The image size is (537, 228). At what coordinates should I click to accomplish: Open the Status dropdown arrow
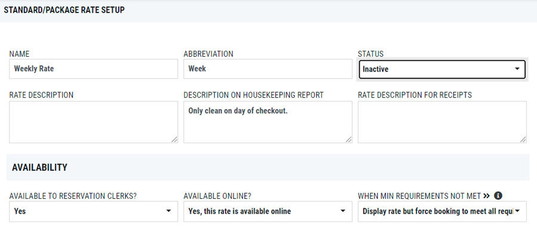tap(517, 69)
